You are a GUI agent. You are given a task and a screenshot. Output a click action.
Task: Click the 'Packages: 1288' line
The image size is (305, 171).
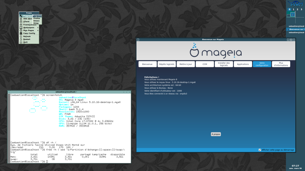coord(69,107)
